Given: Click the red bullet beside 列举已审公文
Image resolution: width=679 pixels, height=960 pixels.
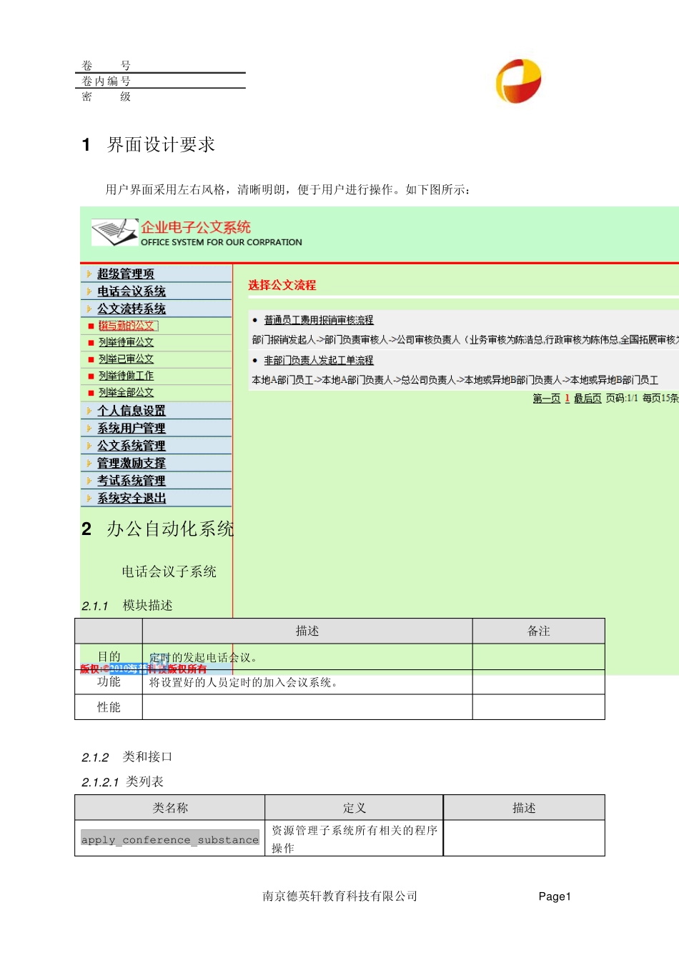Looking at the screenshot, I should tap(91, 360).
